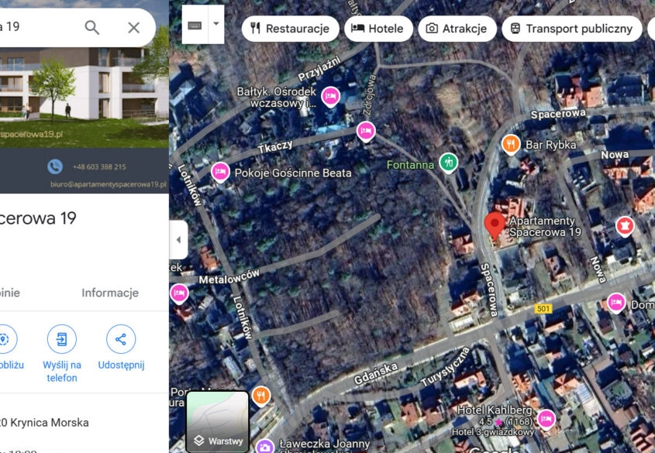The image size is (655, 453).
Task: Click the search magnifier icon
Action: pyautogui.click(x=92, y=28)
